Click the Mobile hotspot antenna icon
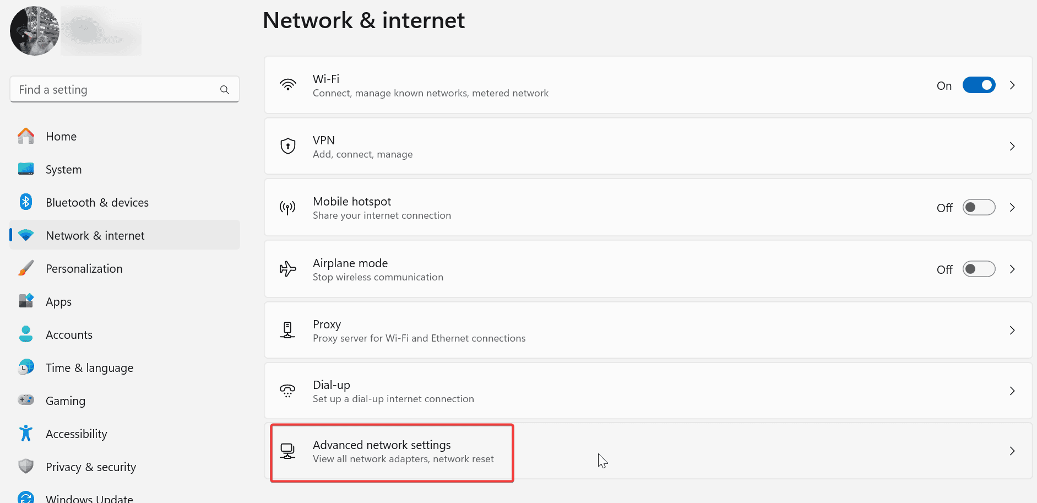This screenshot has width=1037, height=503. point(287,208)
